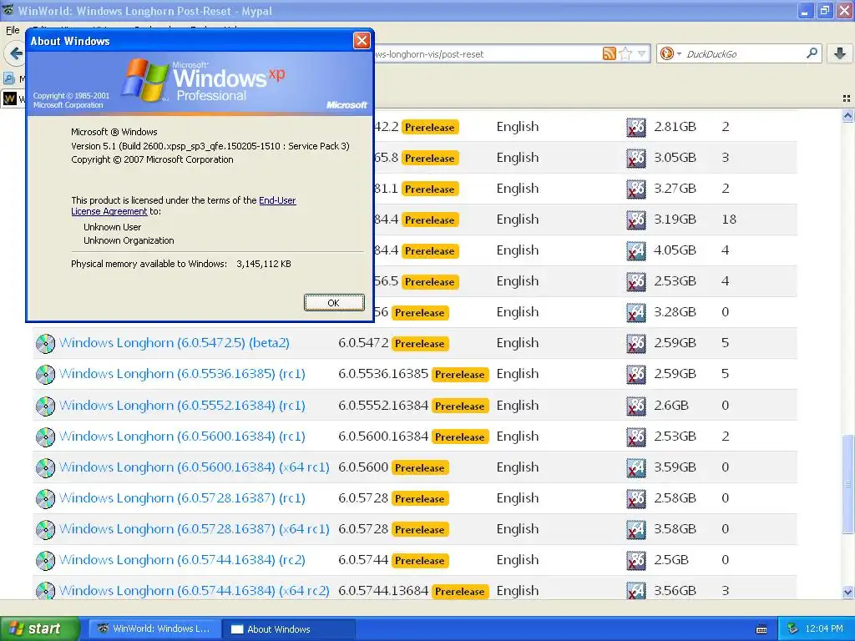
Task: Expand the address bar history dropdown
Action: 642,53
